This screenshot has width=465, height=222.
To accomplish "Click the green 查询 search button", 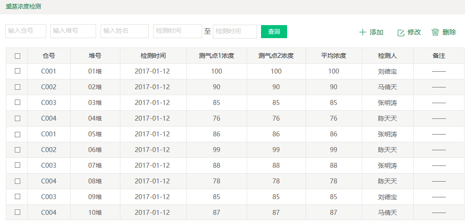I will coord(274,32).
